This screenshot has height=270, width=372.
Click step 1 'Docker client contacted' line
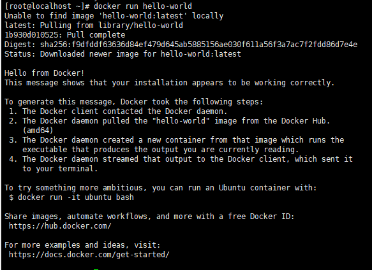point(118,111)
